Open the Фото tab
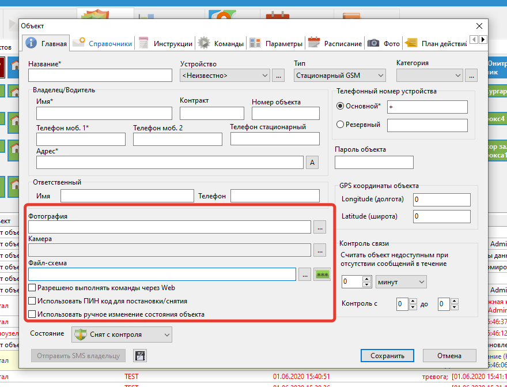 point(384,43)
